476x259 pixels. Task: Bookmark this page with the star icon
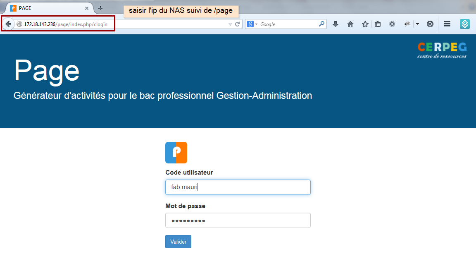pos(365,24)
